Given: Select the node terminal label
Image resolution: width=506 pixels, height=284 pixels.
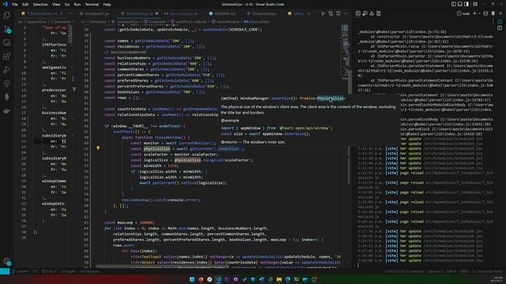Looking at the screenshot, I should pyautogui.click(x=463, y=13).
